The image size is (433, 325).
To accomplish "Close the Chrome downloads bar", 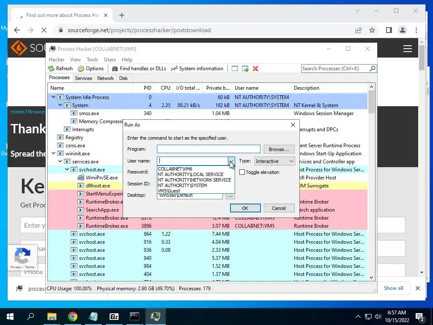I will (x=417, y=288).
